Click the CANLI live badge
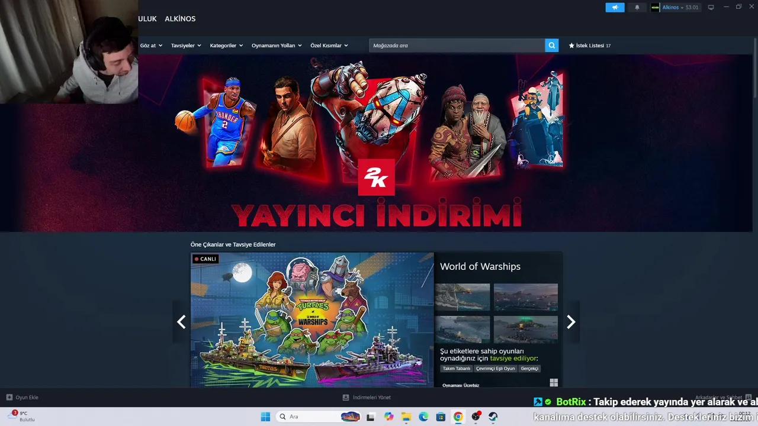Screen dimensions: 758x426 205,259
